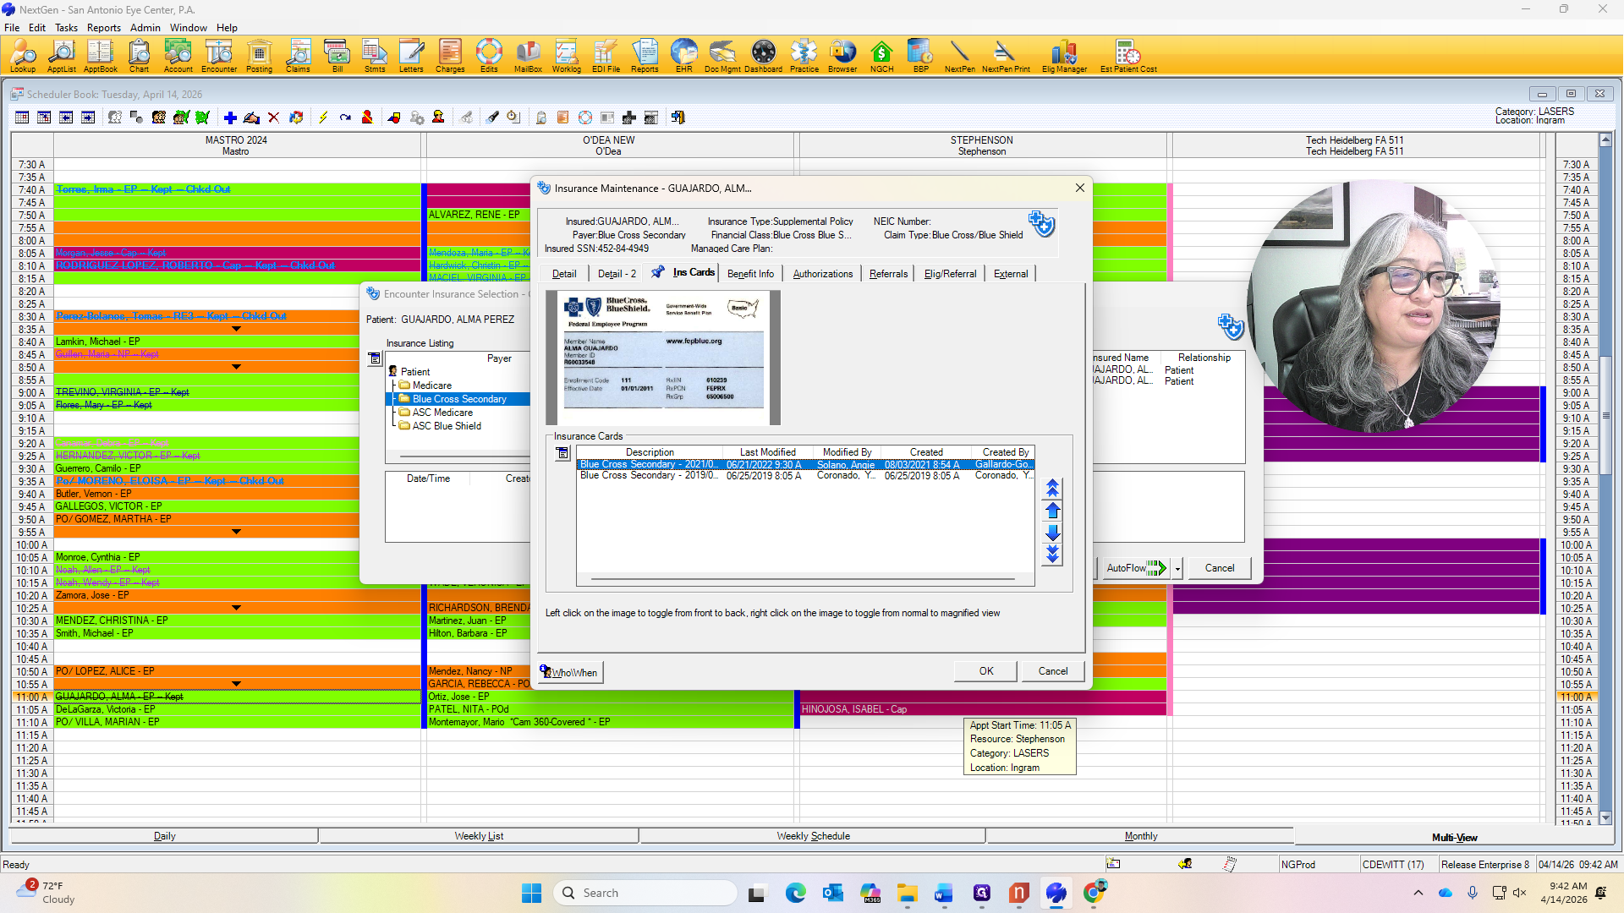Expand the AutoFlow dropdown arrow
Viewport: 1624px width, 913px height.
pos(1177,569)
